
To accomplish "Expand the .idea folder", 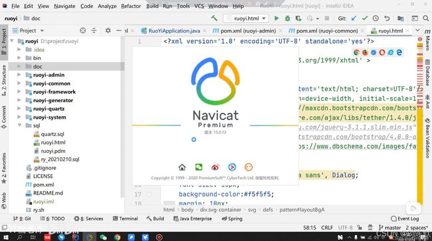I will [x=19, y=50].
